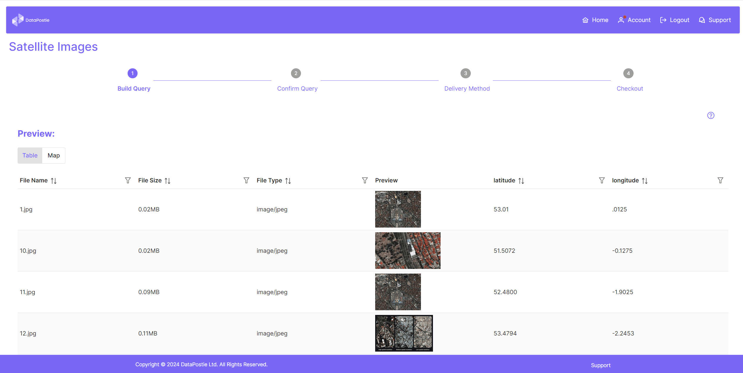Click the Account icon with notification dot
This screenshot has width=743, height=373.
tap(621, 20)
